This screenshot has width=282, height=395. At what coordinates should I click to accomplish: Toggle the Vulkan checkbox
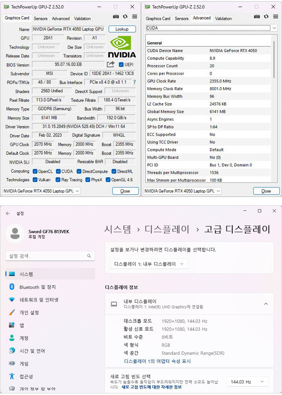(x=35, y=180)
